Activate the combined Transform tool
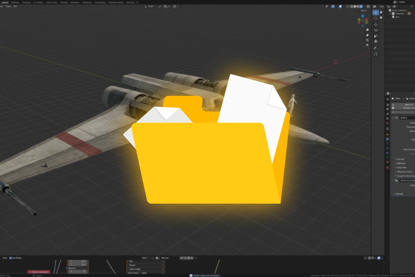Screen dimensions: 415x277 376,42
